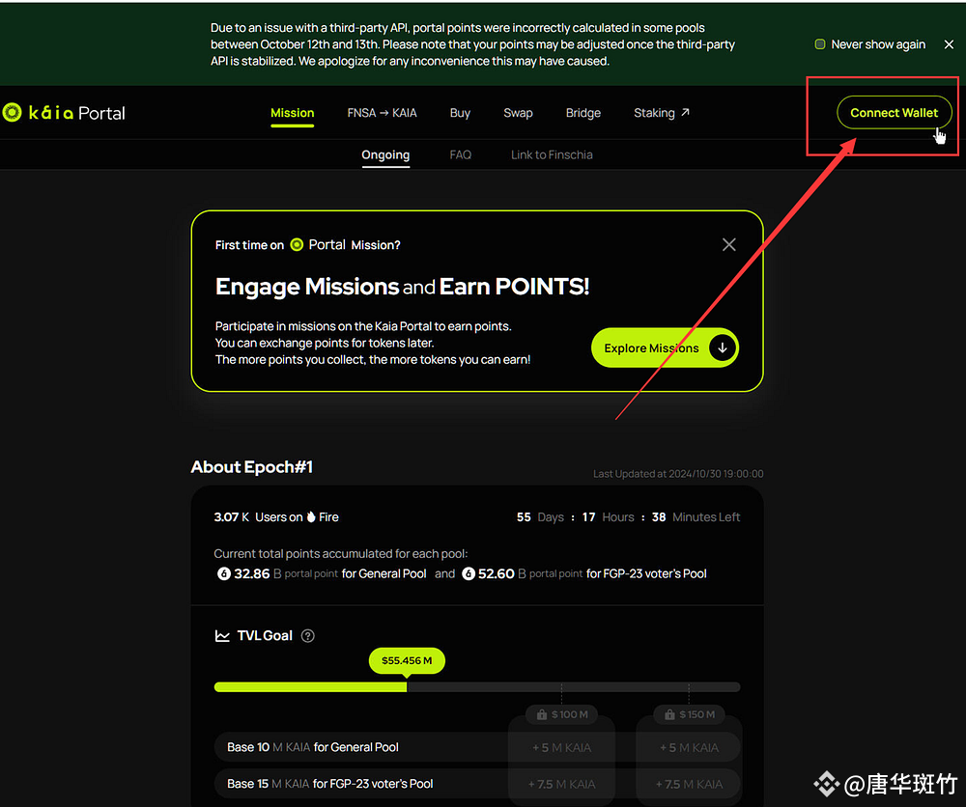Click the Engage Missions and Earn POINTS heading

tap(402, 287)
